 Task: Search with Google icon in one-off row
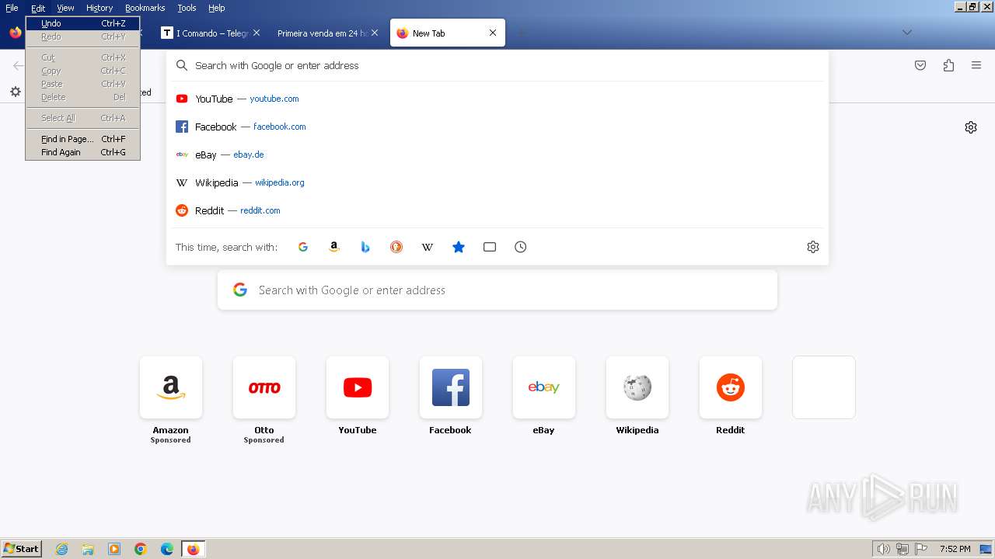[303, 247]
